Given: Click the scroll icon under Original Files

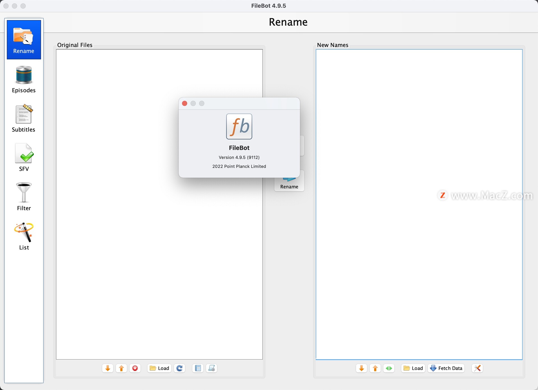Looking at the screenshot, I should pos(212,368).
